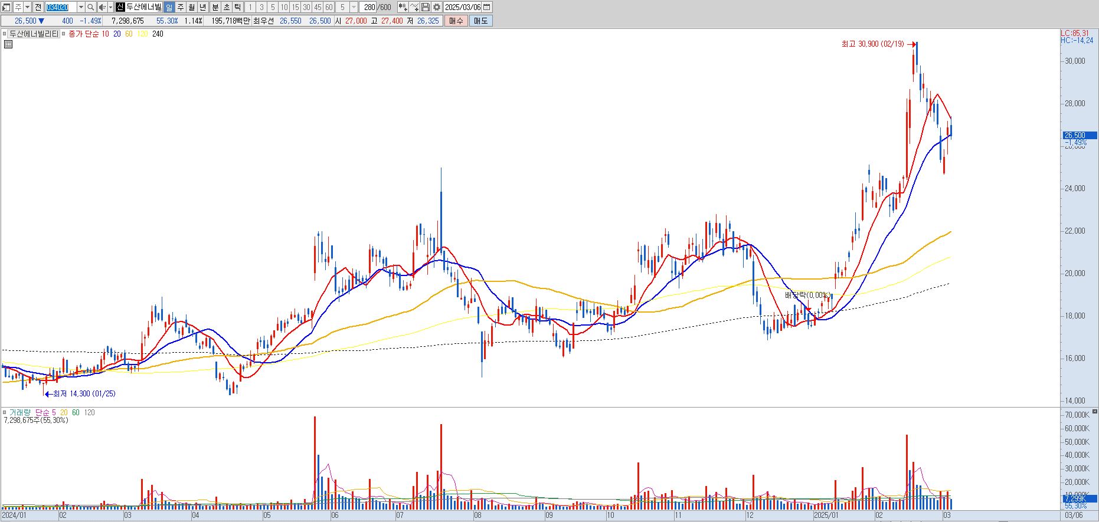1099x522 pixels.
Task: Click the 신 badge before the stock name
Action: (120, 7)
